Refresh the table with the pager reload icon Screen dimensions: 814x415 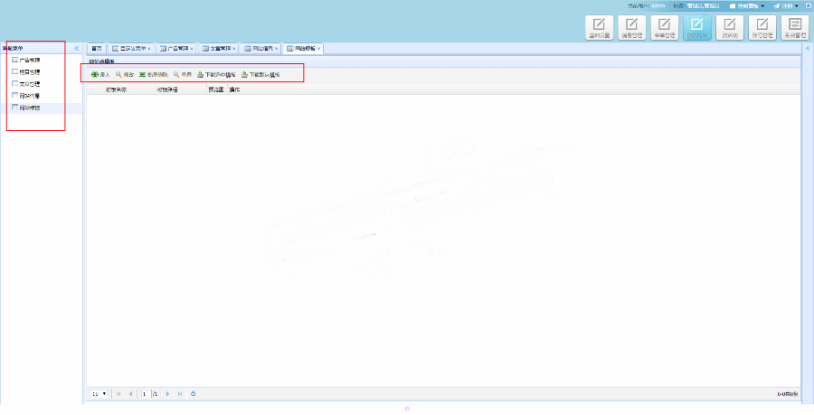pos(194,393)
